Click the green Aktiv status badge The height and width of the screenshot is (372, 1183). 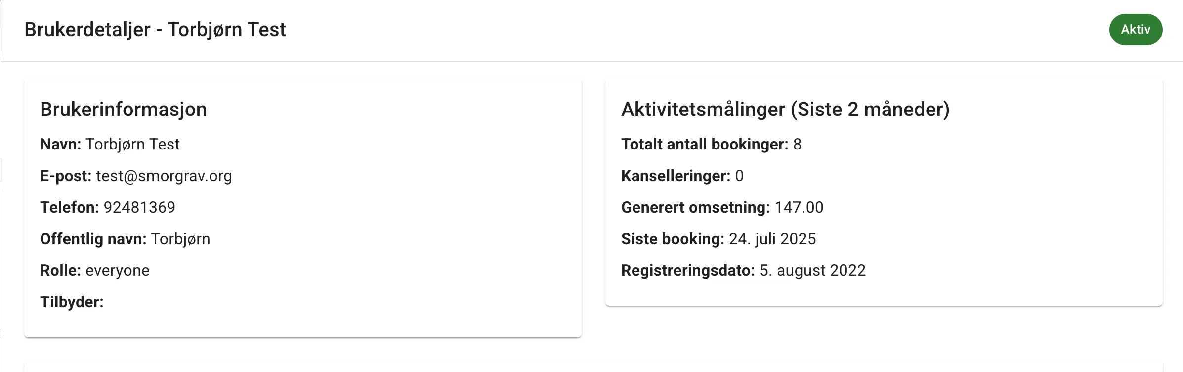coord(1135,30)
